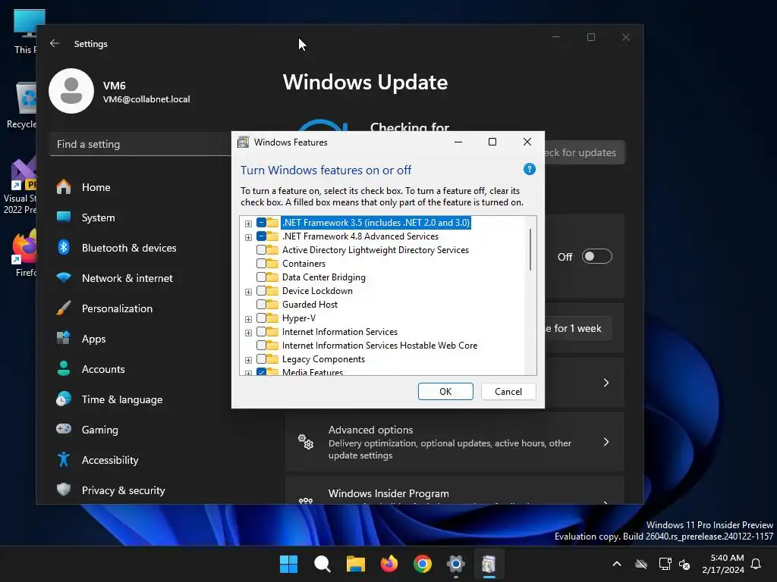The image size is (777, 582).
Task: Switch to Windows Features taskbar icon
Action: click(489, 564)
